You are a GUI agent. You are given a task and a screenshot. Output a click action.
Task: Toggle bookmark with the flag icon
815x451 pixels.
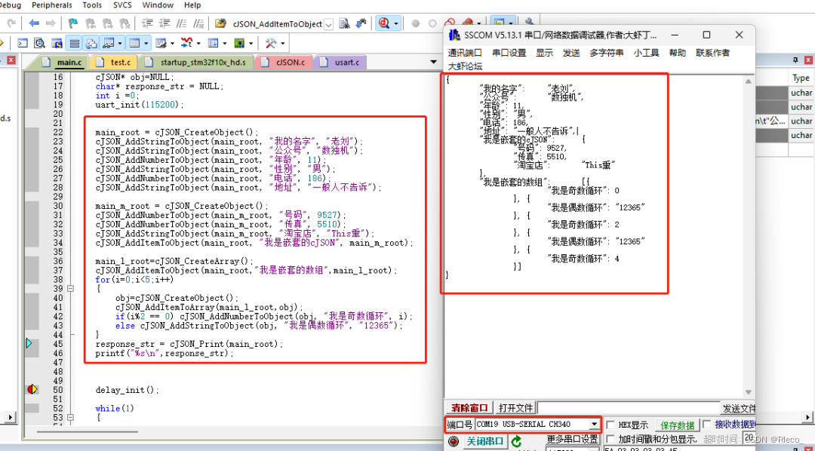(x=73, y=23)
